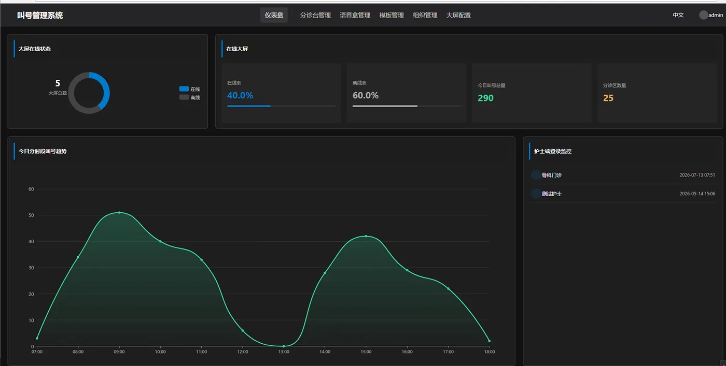Click the 290 今日叫号总量 value

tap(485, 98)
